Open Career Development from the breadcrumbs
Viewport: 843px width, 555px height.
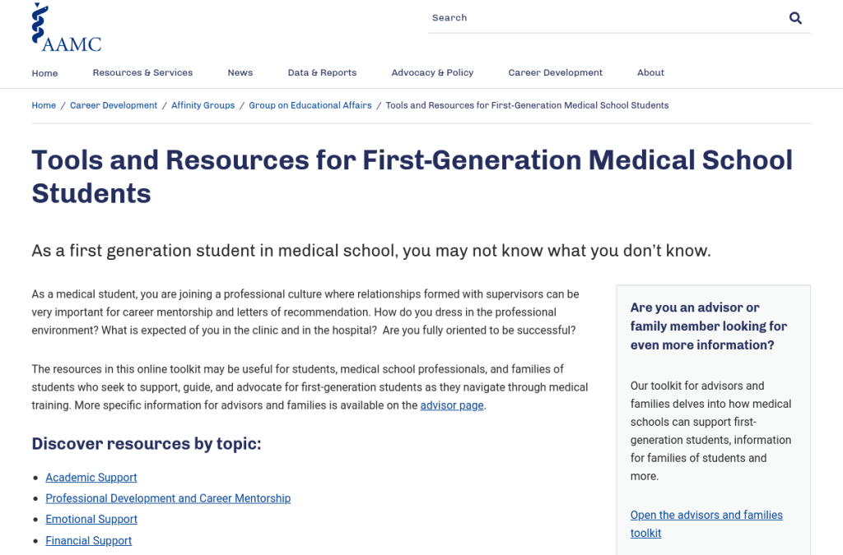pyautogui.click(x=114, y=105)
